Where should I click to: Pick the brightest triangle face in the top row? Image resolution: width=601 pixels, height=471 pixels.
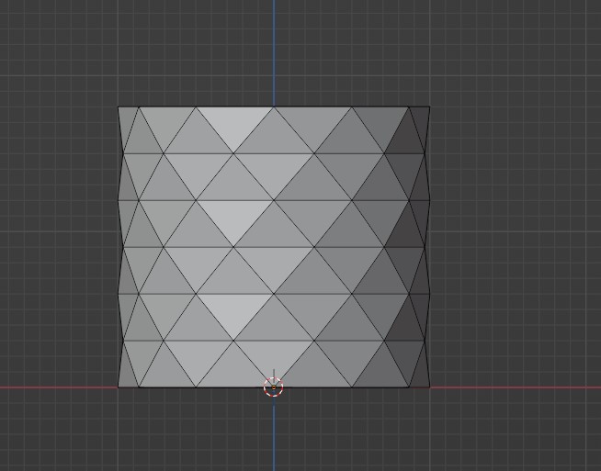coord(234,124)
